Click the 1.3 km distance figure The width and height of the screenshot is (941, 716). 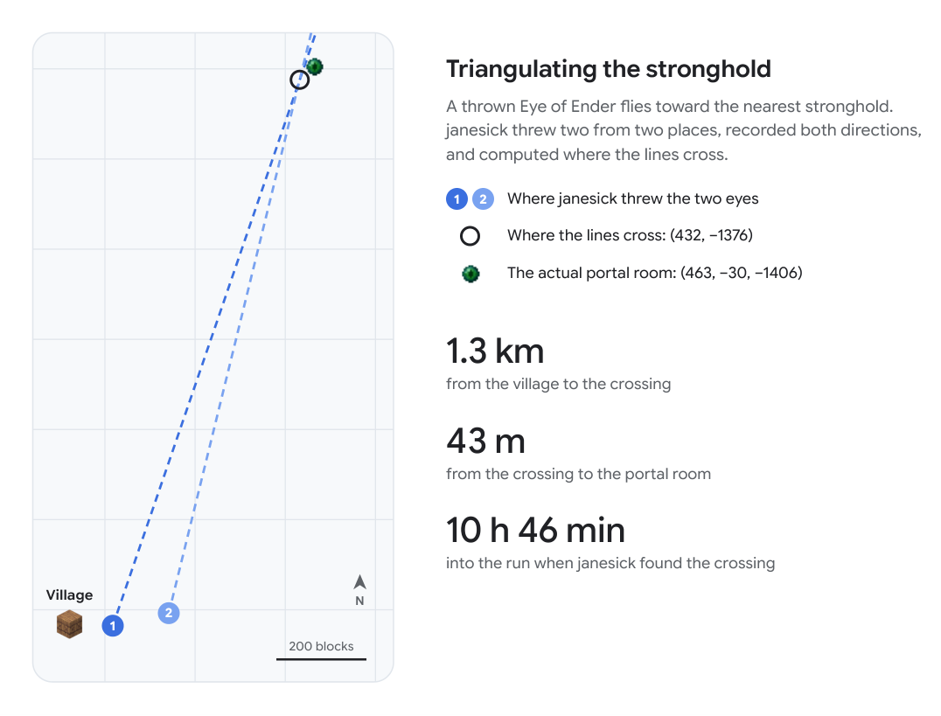tap(495, 351)
